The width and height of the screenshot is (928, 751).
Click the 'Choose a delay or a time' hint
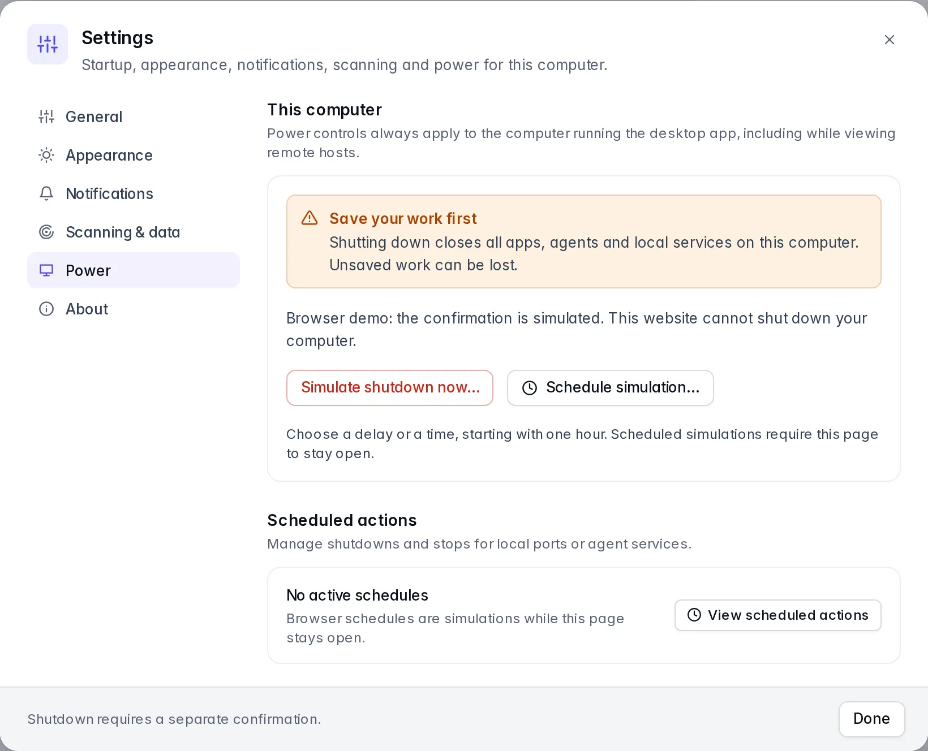pyautogui.click(x=582, y=444)
